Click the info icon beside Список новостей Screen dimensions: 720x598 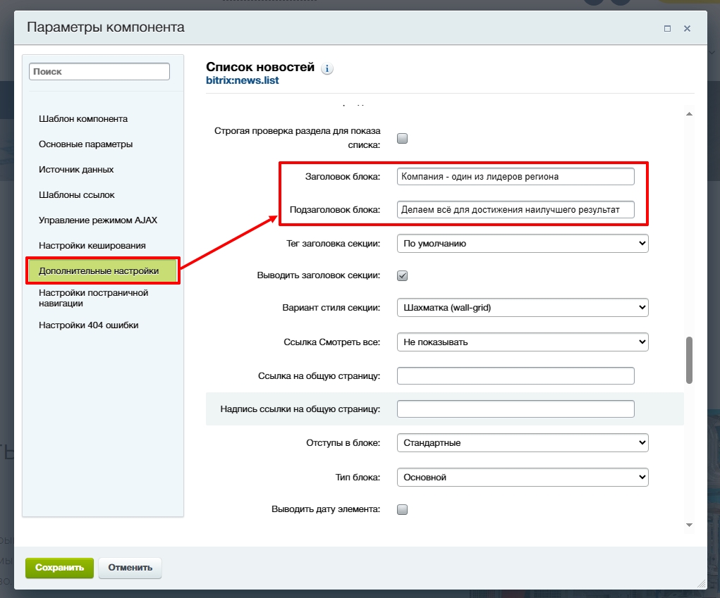click(x=327, y=68)
